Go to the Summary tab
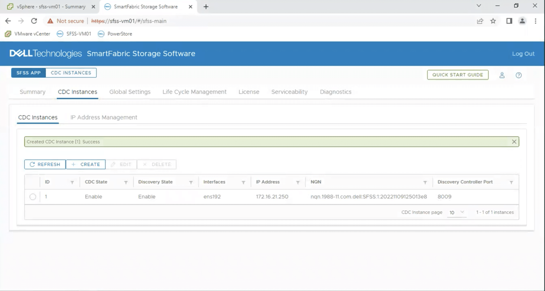 click(33, 92)
